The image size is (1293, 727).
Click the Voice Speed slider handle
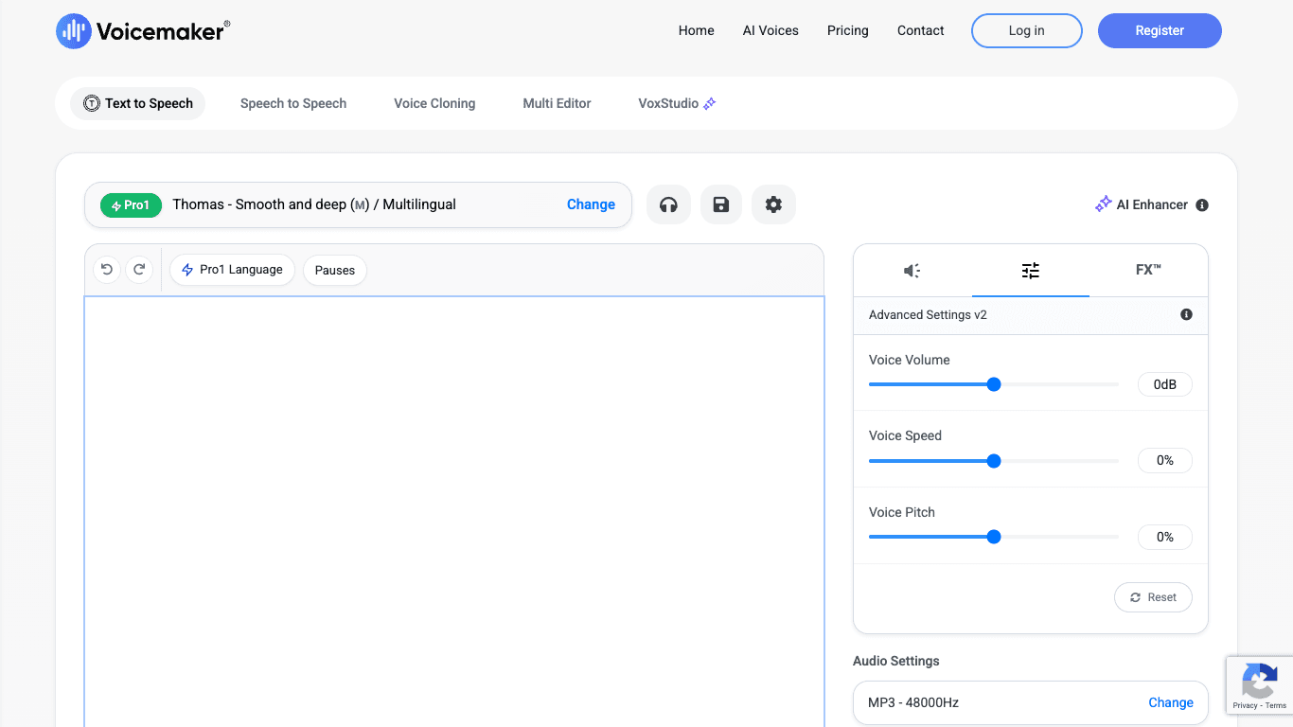click(x=994, y=461)
